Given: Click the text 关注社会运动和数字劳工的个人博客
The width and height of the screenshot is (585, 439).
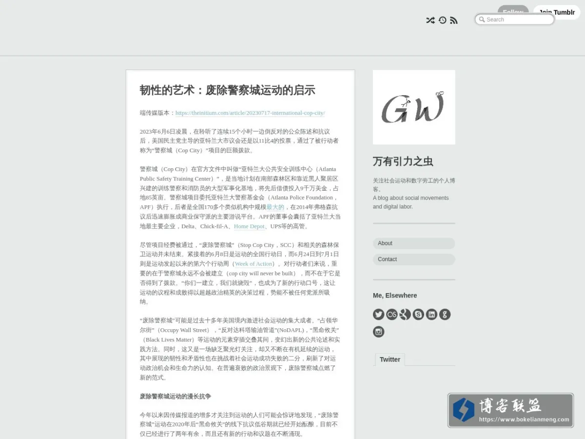Looking at the screenshot, I should click(x=414, y=185).
